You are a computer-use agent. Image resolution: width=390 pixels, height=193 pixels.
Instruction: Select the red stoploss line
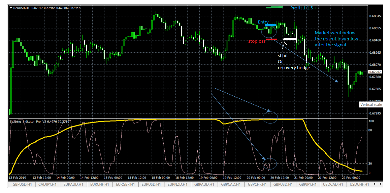[x=271, y=39]
